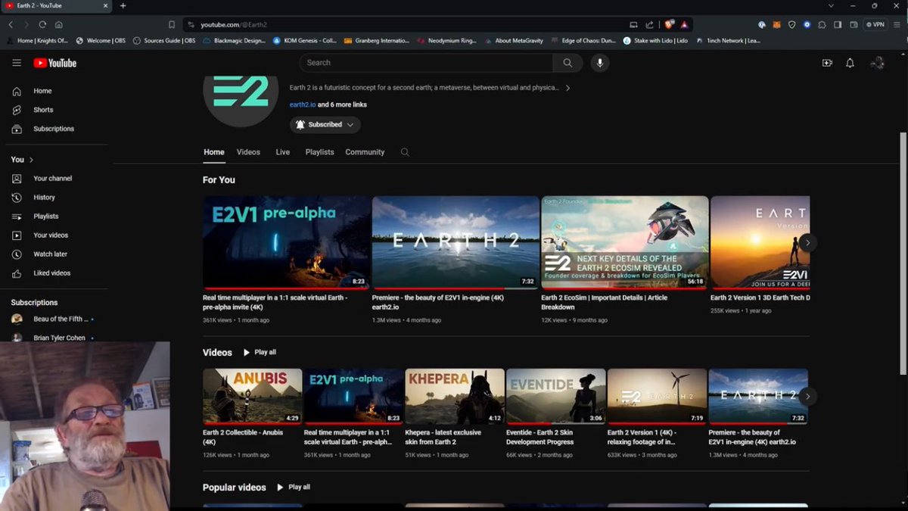908x511 pixels.
Task: Start voice search with microphone icon
Action: (600, 63)
